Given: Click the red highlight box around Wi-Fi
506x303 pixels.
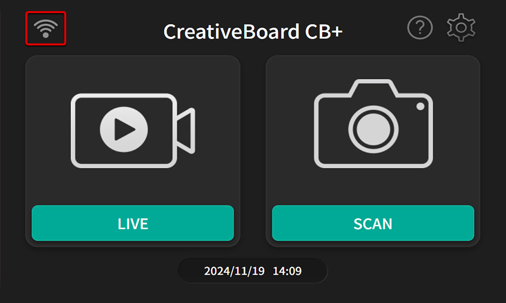Looking at the screenshot, I should (x=46, y=28).
